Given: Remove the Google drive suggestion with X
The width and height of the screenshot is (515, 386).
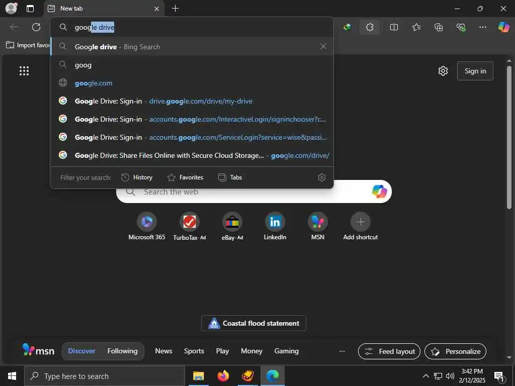Looking at the screenshot, I should pos(323,47).
